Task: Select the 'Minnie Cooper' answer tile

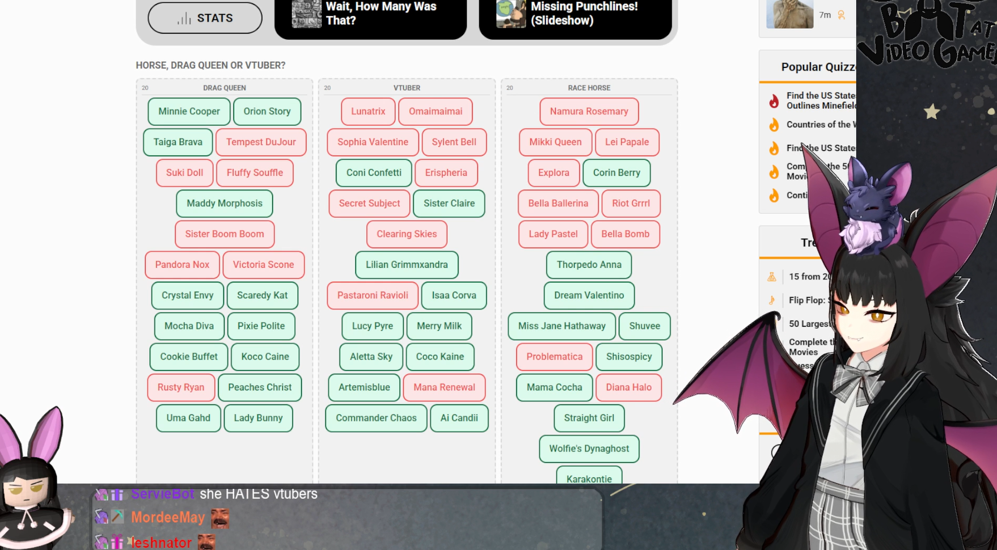Action: click(x=189, y=112)
